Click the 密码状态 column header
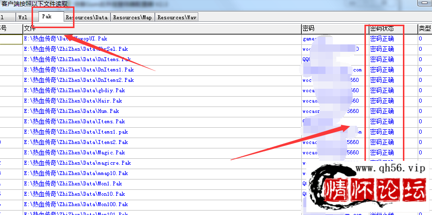Screen dimensions: 432x215 393,29
